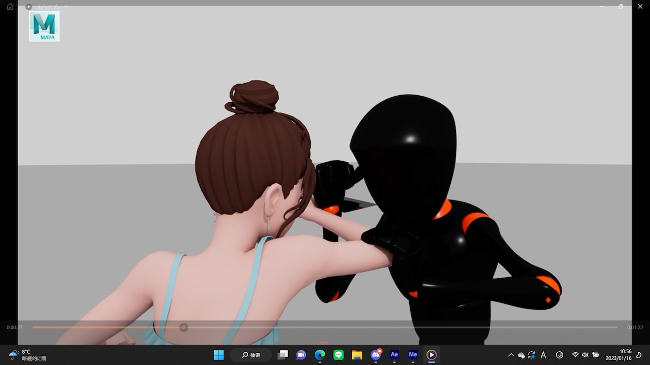The image size is (650, 365).
Task: Click the Media Player taskbar icon
Action: pyautogui.click(x=432, y=355)
